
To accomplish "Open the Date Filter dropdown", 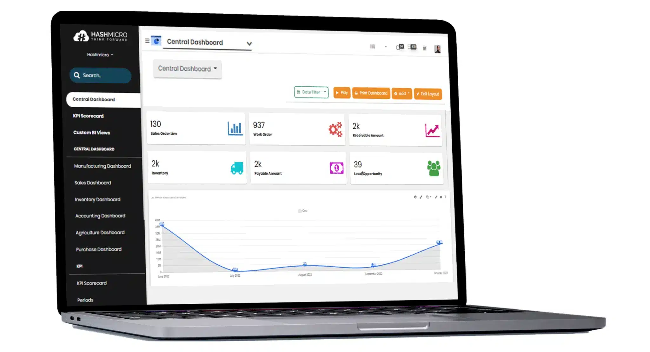I will pyautogui.click(x=311, y=93).
